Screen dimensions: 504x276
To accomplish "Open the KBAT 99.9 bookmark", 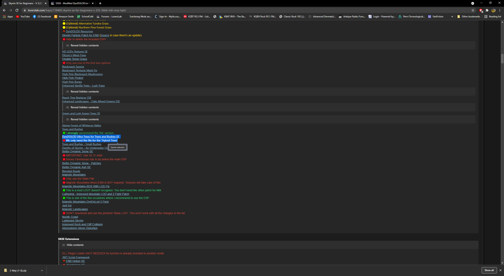I will tap(233, 17).
